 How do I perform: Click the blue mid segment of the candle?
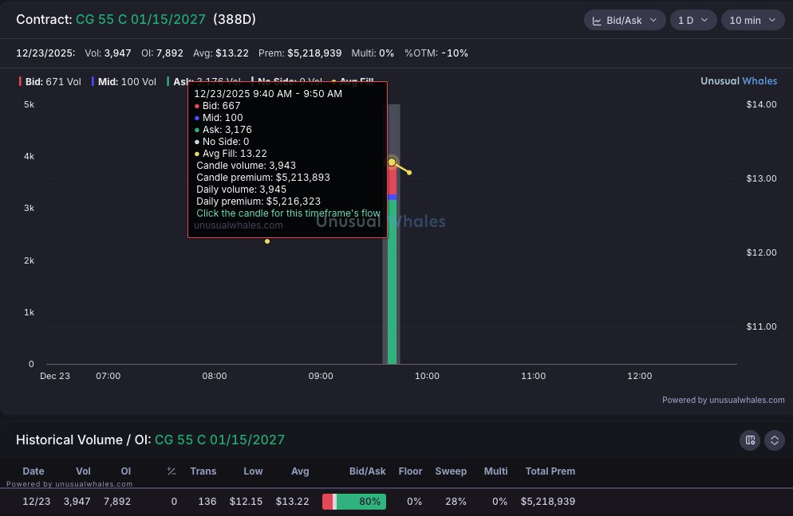click(x=392, y=197)
